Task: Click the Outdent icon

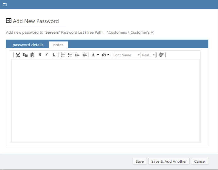Action: pyautogui.click(x=77, y=55)
